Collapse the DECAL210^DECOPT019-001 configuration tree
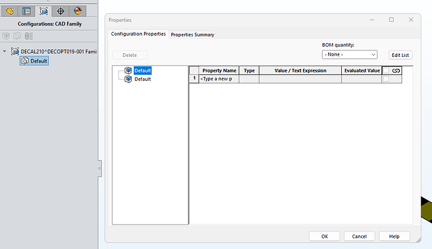The height and width of the screenshot is (249, 432). tap(4, 51)
